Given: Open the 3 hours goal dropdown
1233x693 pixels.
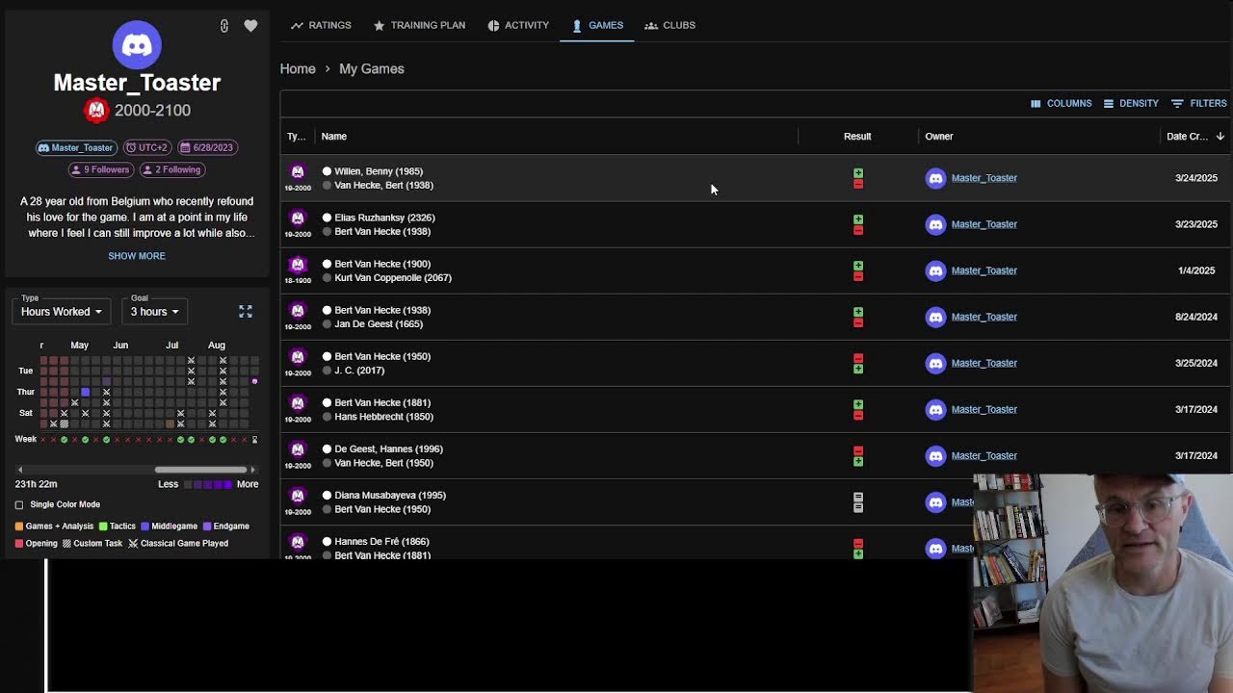Looking at the screenshot, I should [154, 312].
